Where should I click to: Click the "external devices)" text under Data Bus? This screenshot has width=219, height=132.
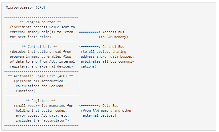pos(99,115)
